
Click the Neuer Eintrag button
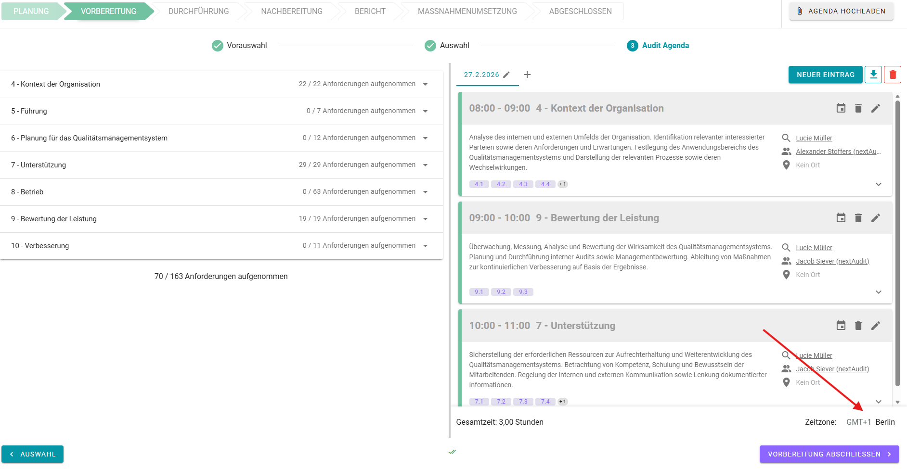[825, 75]
